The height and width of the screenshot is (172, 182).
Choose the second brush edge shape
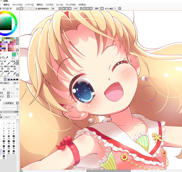pos(12,80)
